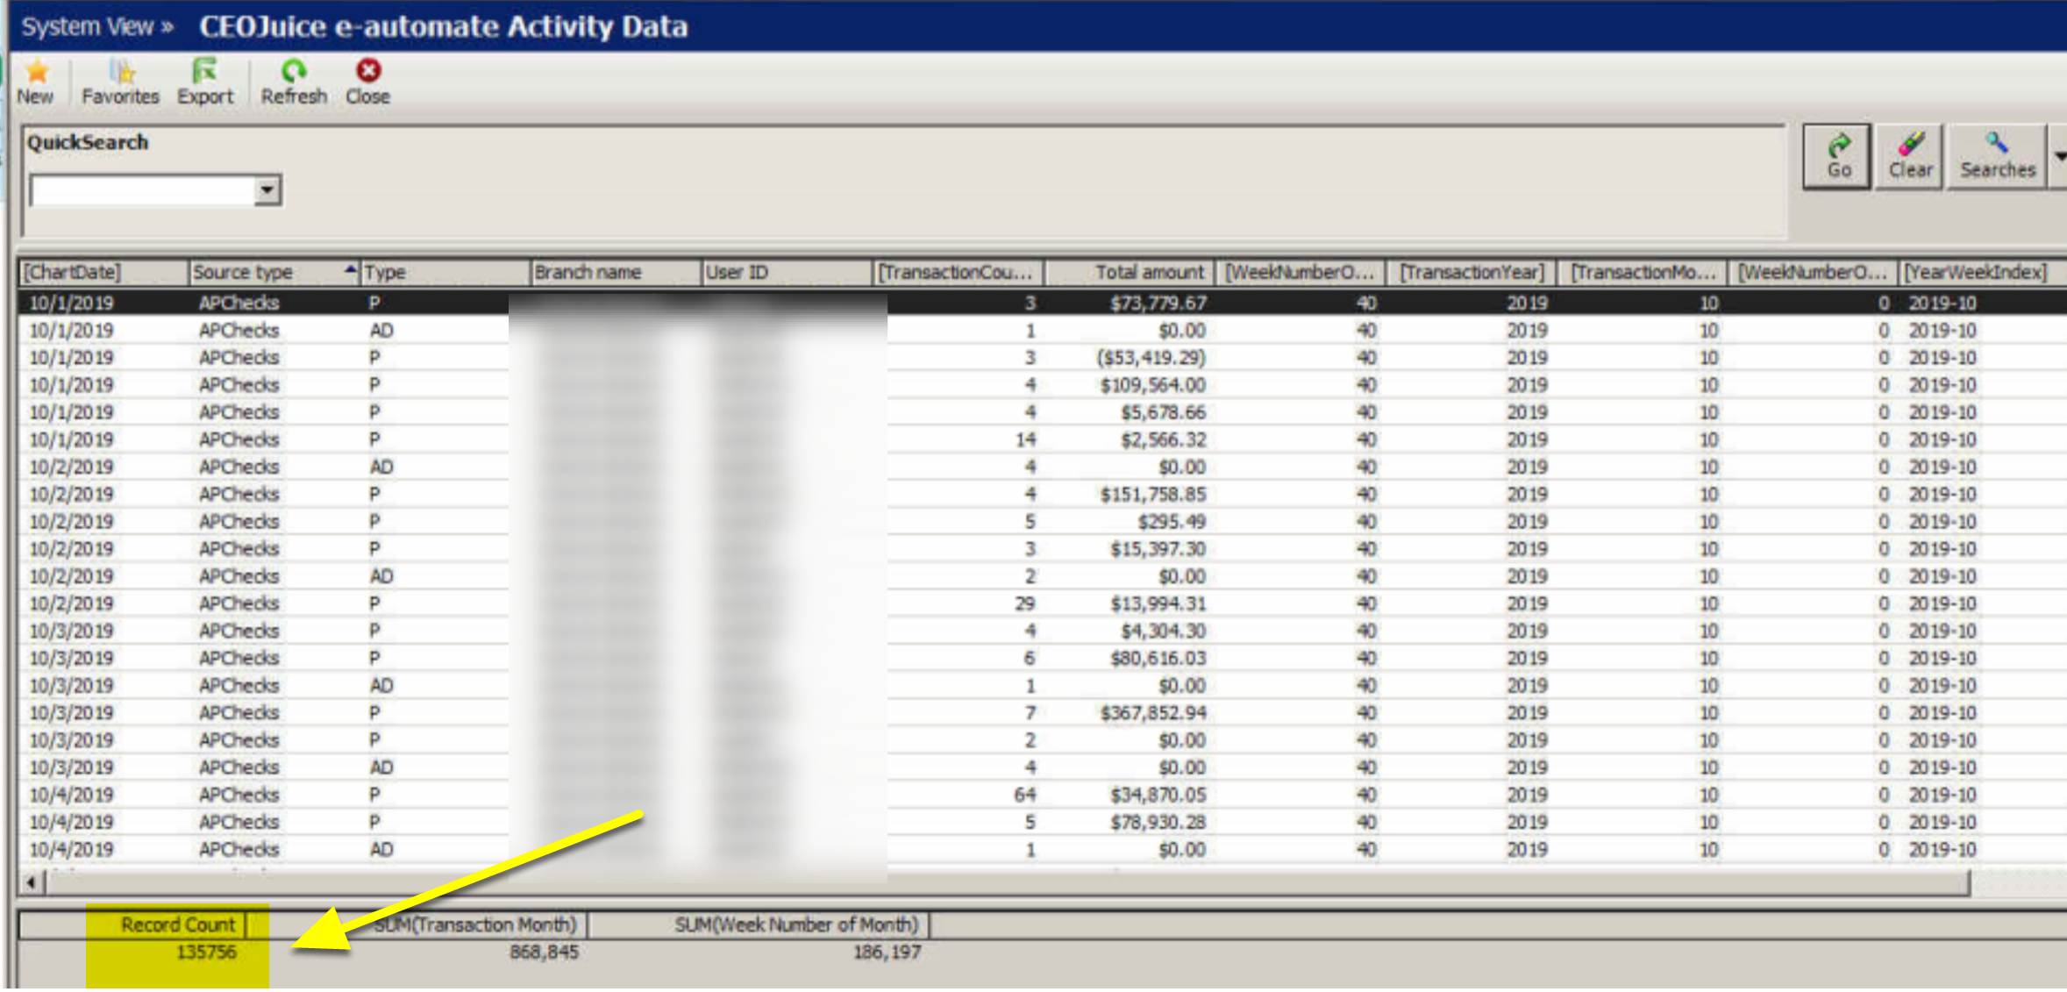2067x992 pixels.
Task: Click the $5,678.66 amount cell
Action: 1163,412
